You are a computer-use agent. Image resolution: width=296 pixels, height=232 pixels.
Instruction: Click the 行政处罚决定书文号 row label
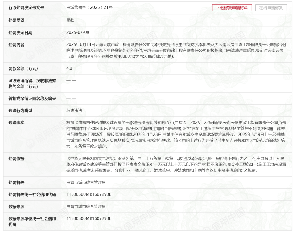tap(26, 7)
